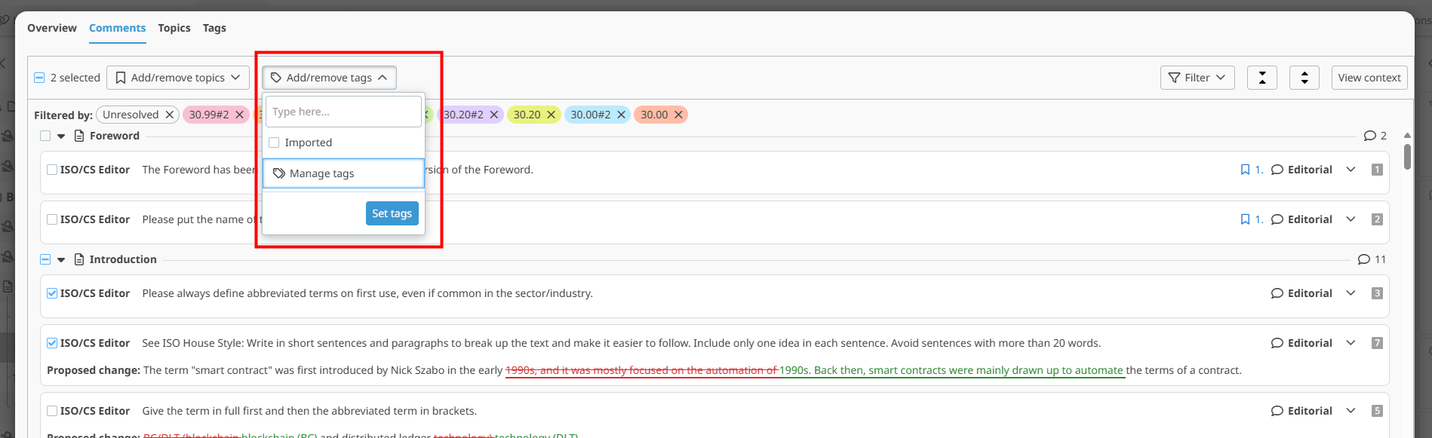
Task: Toggle the Introduction section checkbox
Action: (x=45, y=259)
